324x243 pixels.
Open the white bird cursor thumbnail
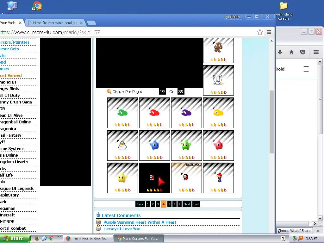(218, 80)
